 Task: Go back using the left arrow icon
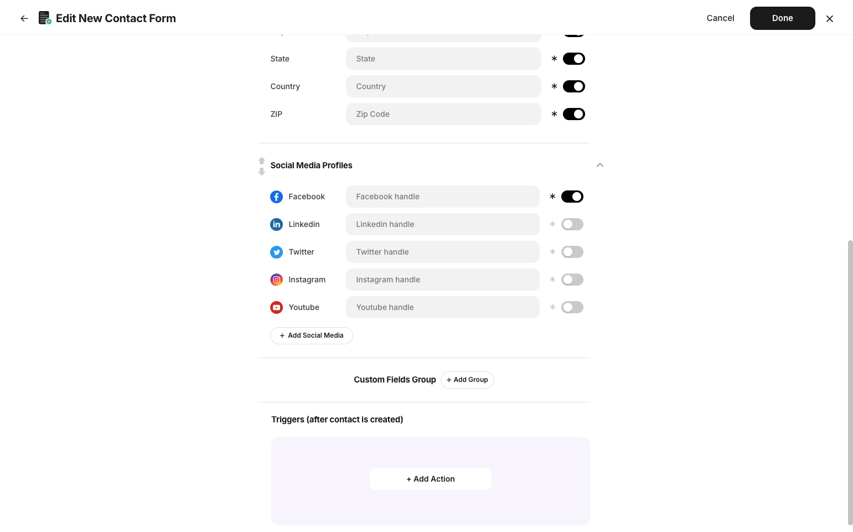pyautogui.click(x=24, y=18)
